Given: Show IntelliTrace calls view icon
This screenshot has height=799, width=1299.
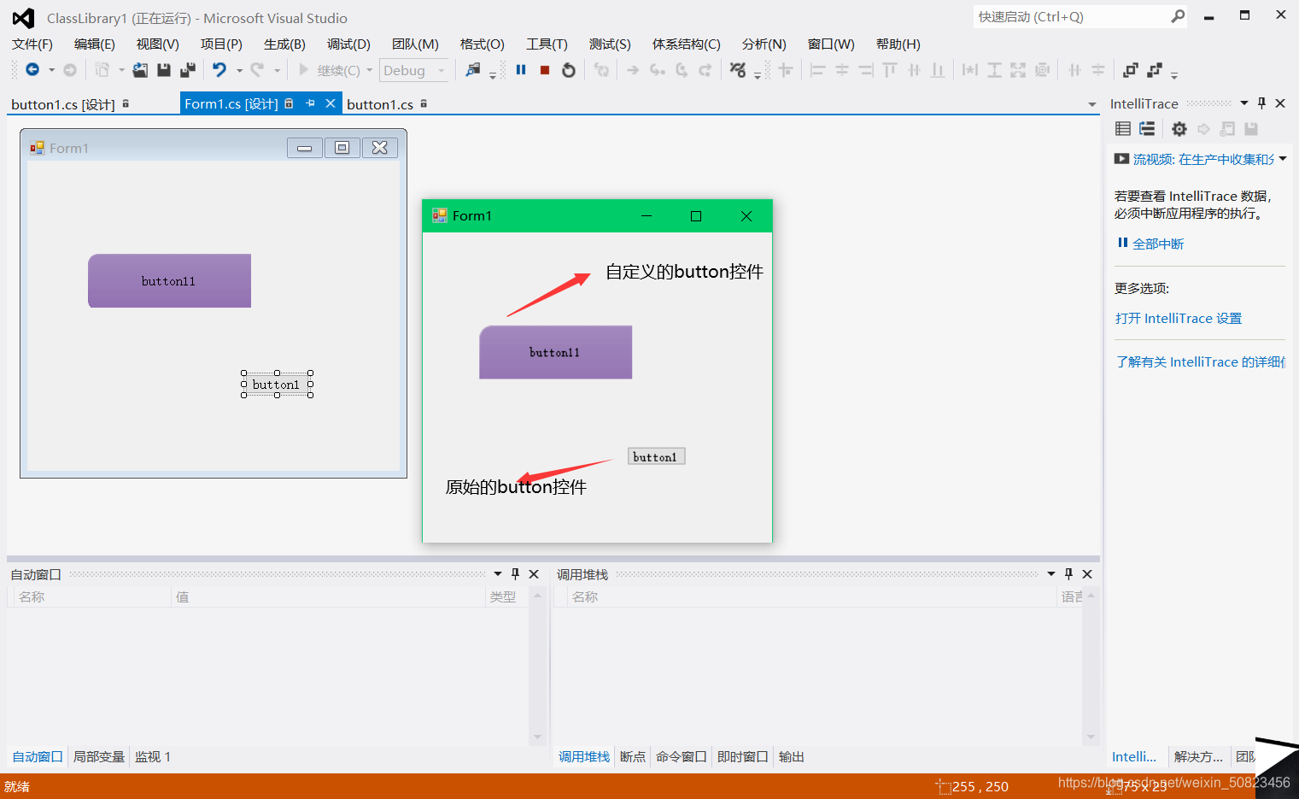Looking at the screenshot, I should click(1147, 128).
